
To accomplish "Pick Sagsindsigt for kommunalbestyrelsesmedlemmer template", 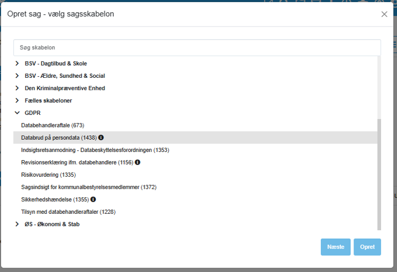I will [89, 187].
